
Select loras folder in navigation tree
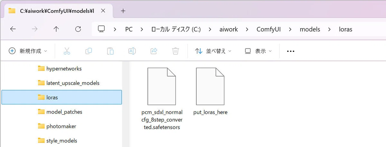pos(62,97)
